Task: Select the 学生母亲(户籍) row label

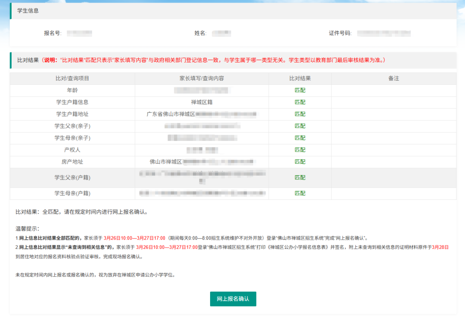Action: tap(72, 193)
